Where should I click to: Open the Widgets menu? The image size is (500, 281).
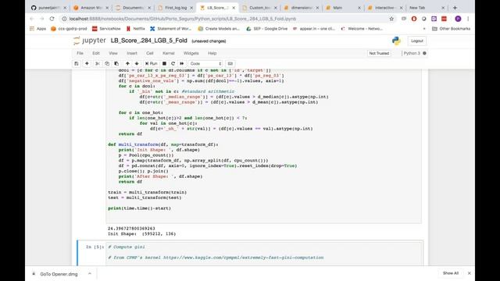click(191, 53)
